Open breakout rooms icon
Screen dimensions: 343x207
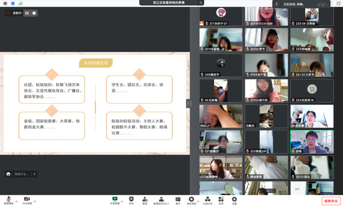click(x=208, y=200)
